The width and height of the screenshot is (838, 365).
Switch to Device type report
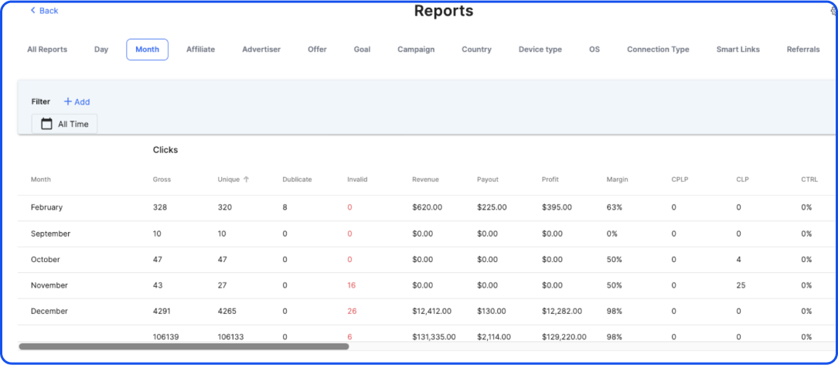coord(540,49)
